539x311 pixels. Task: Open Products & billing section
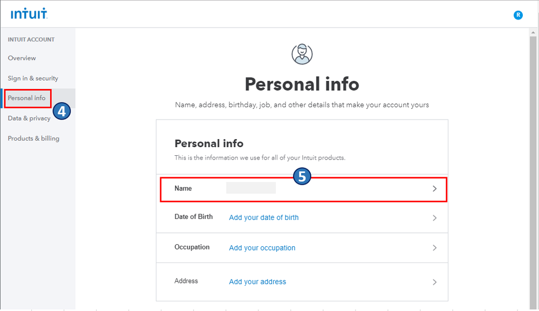point(33,139)
